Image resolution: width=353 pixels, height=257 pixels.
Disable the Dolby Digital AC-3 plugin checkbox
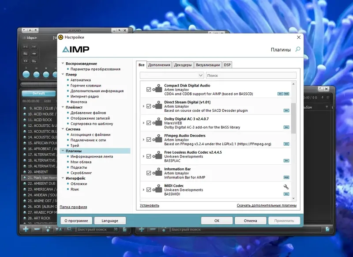[x=149, y=123]
